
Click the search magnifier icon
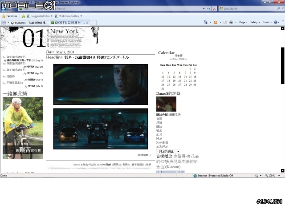pos(278,8)
